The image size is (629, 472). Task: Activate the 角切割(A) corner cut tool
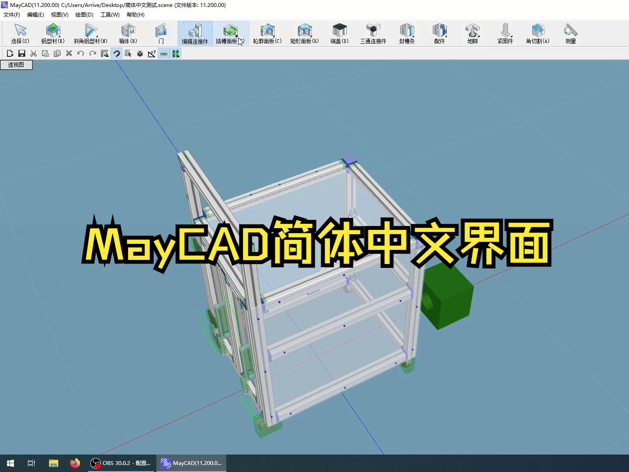coord(538,34)
